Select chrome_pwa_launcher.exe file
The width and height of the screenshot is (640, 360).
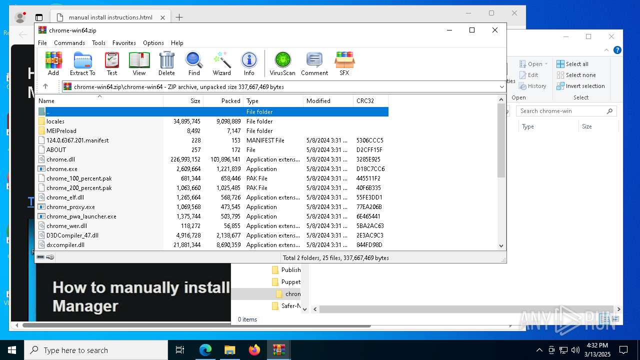tap(212, 216)
